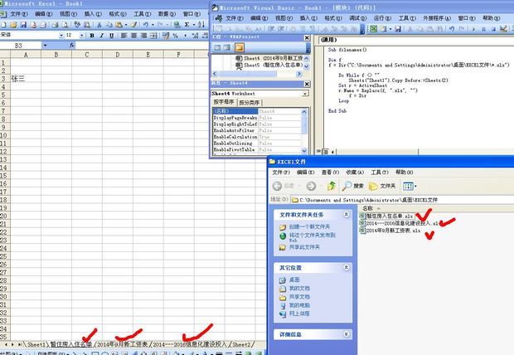Open the 调试 menu in Visual Basic editor
The image size is (514, 355).
click(357, 18)
